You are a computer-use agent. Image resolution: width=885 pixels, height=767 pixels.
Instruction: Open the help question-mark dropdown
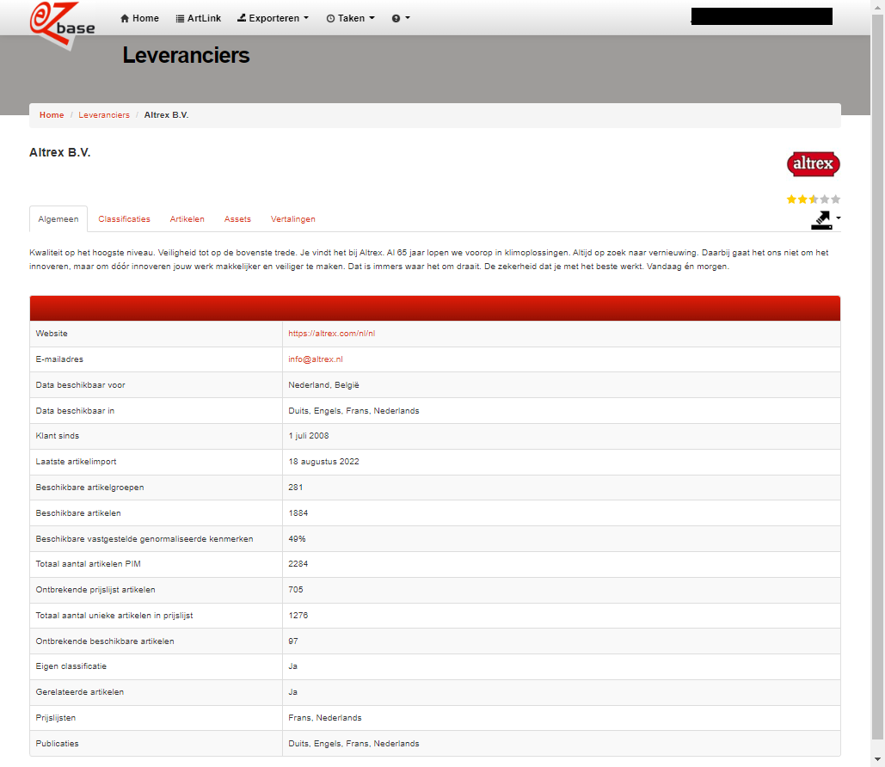click(x=401, y=18)
